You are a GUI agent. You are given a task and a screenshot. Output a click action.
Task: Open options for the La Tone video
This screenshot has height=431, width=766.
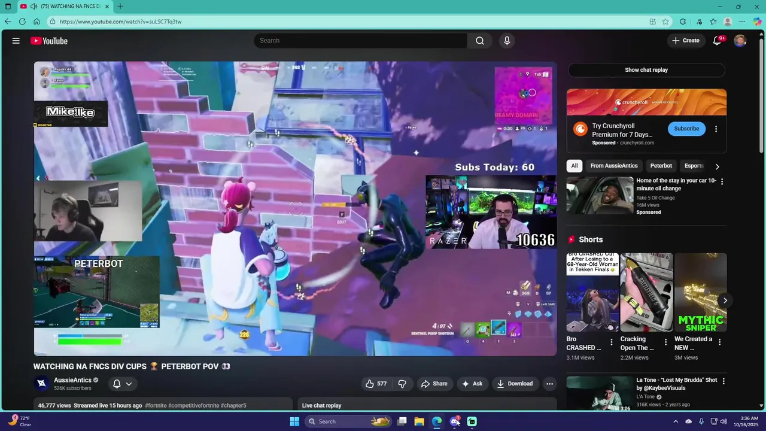coord(724,381)
